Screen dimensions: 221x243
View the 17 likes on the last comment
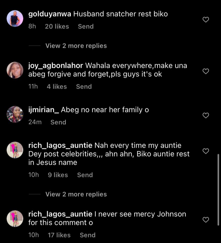59,235
